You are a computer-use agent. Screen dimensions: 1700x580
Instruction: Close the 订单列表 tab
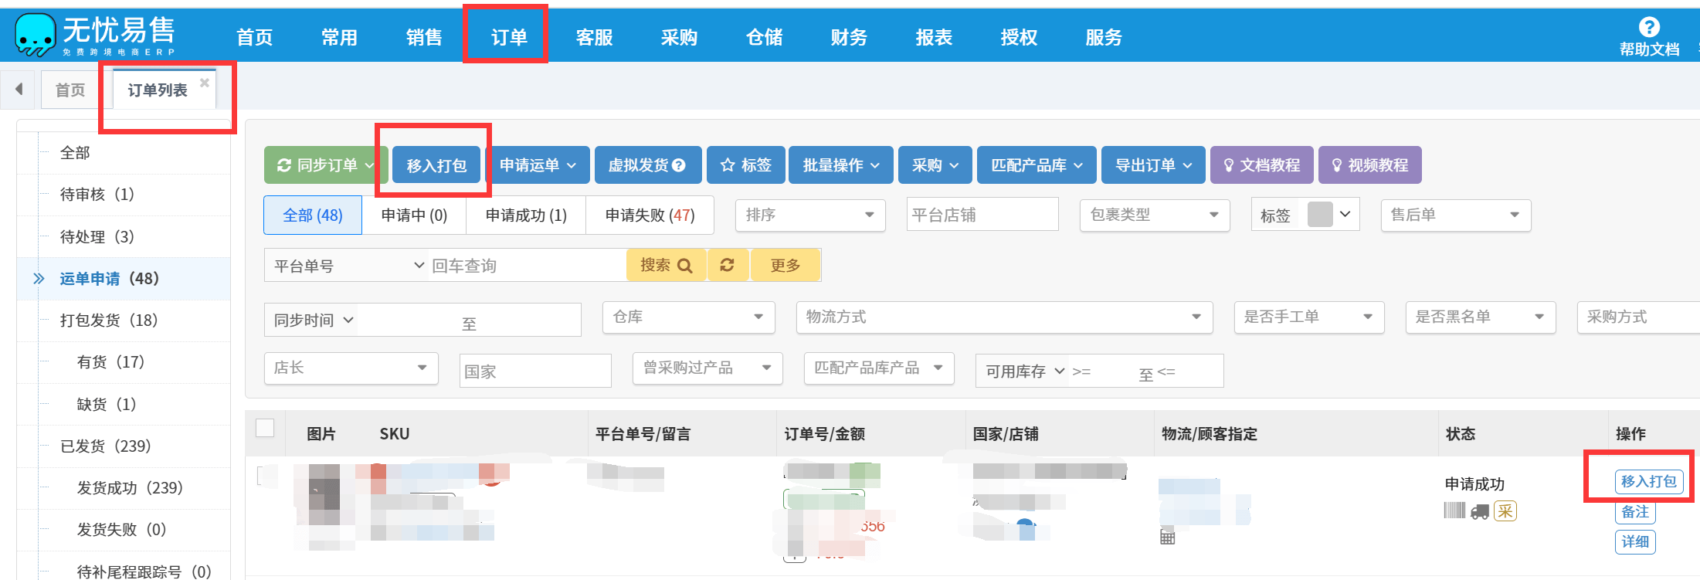205,83
